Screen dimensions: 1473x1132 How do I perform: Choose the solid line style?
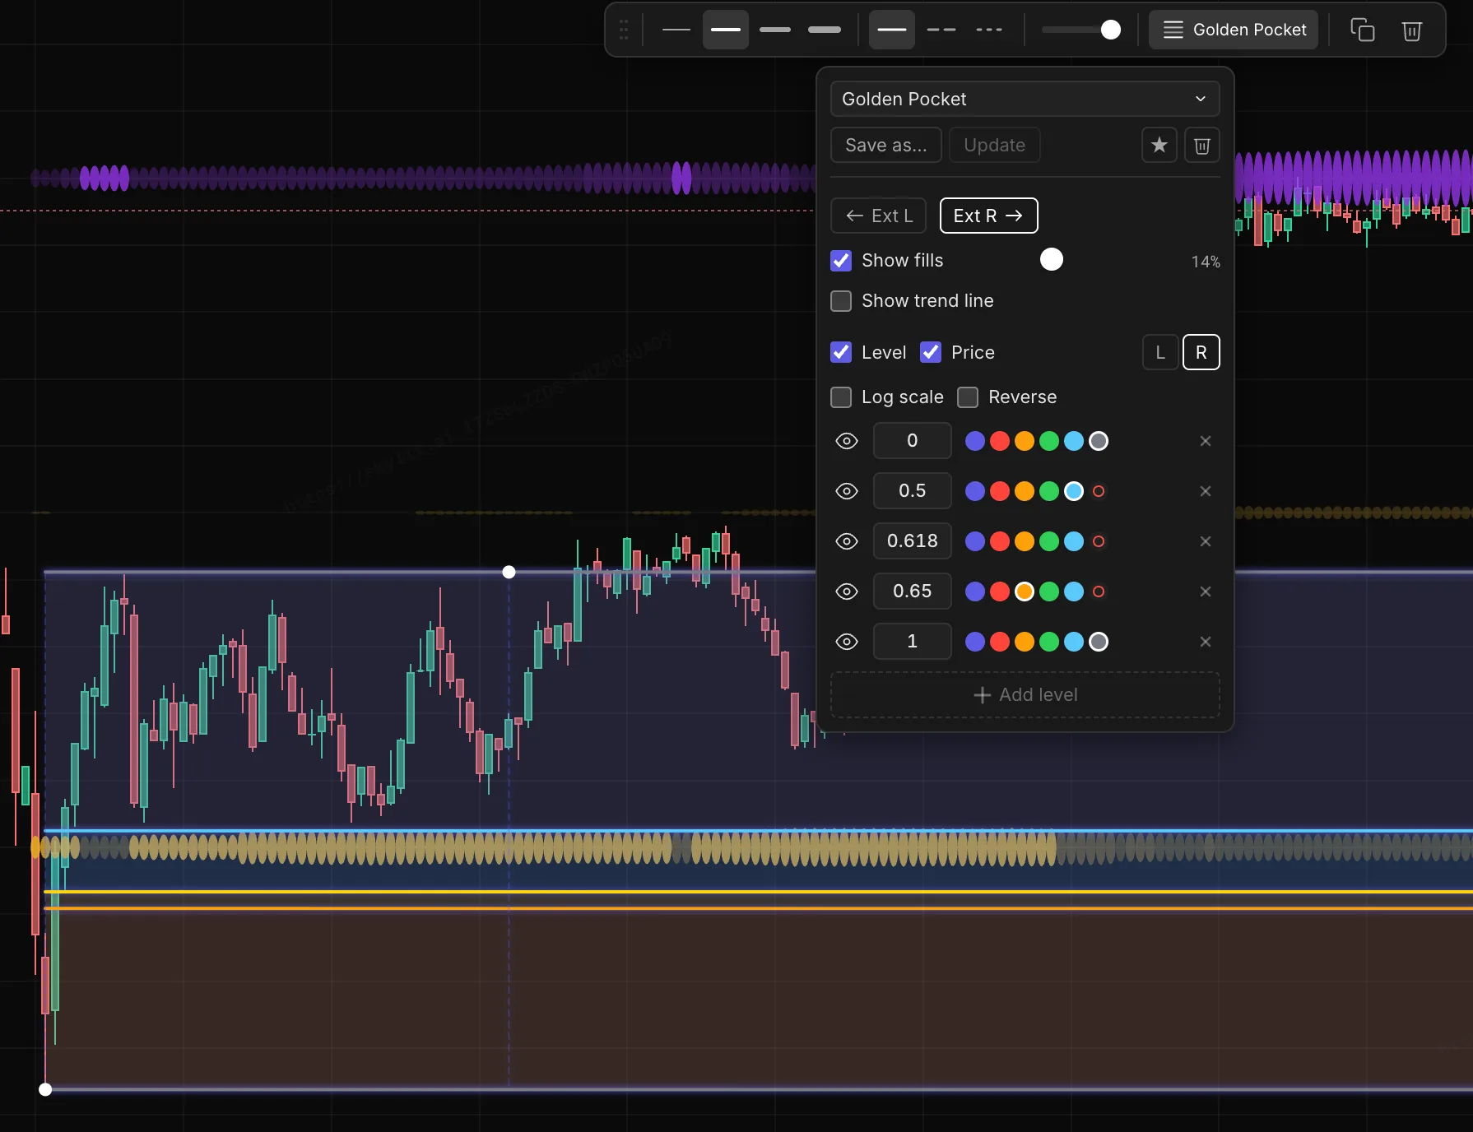tap(892, 30)
